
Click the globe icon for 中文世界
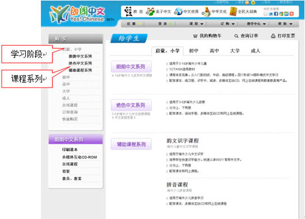point(178,12)
